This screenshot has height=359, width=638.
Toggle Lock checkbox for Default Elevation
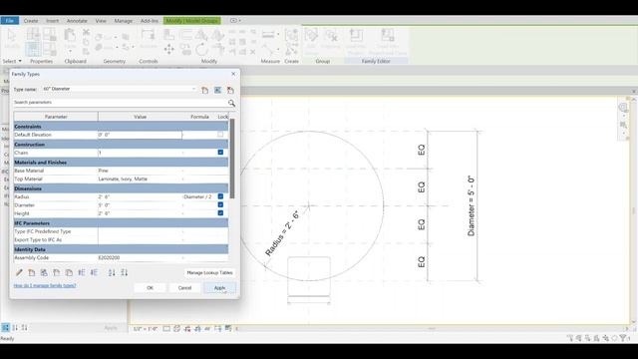(x=220, y=135)
